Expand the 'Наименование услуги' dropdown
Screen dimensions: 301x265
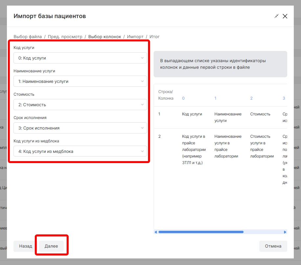point(80,82)
